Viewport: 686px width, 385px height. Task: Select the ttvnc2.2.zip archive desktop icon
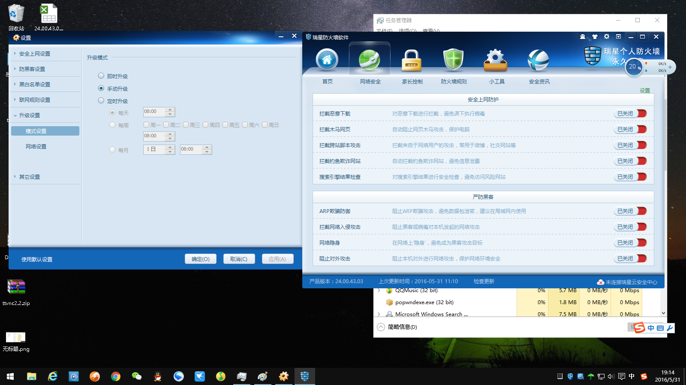pyautogui.click(x=16, y=292)
